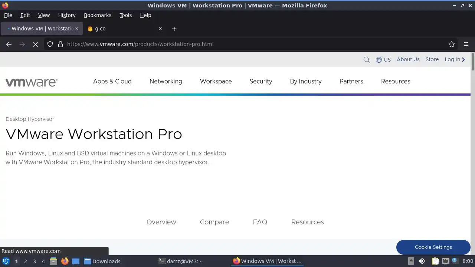This screenshot has height=267, width=475.
Task: Click the VMware Workstation Pro heading
Action: coord(94,134)
